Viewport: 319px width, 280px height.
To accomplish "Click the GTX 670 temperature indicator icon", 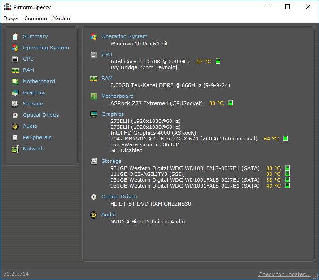I will (x=285, y=138).
